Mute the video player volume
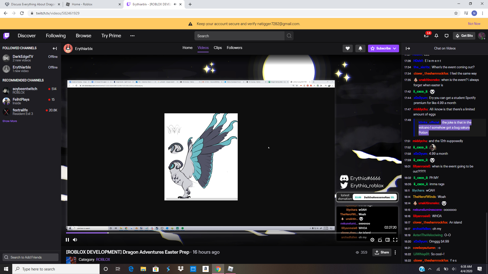The image size is (488, 274). coord(75,240)
